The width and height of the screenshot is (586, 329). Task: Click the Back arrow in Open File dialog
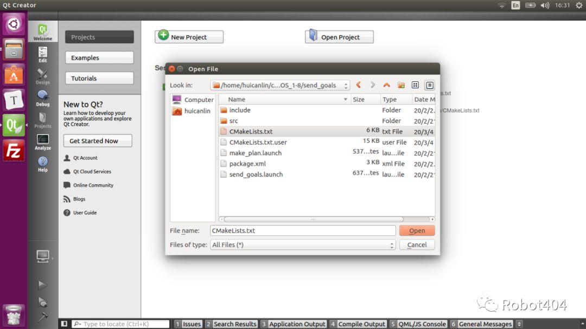(x=359, y=85)
